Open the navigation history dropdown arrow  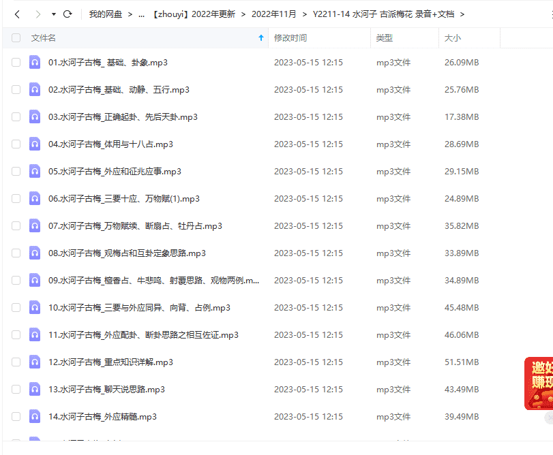53,14
